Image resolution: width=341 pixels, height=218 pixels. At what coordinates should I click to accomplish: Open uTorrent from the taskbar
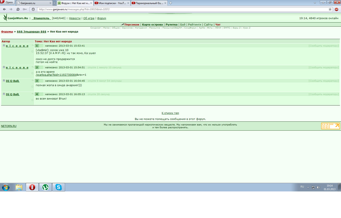point(45,187)
